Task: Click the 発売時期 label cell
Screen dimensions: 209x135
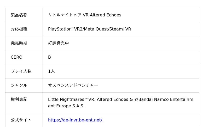Action: coord(19,43)
